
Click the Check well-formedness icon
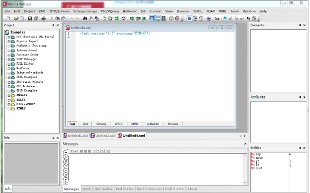coord(104,19)
